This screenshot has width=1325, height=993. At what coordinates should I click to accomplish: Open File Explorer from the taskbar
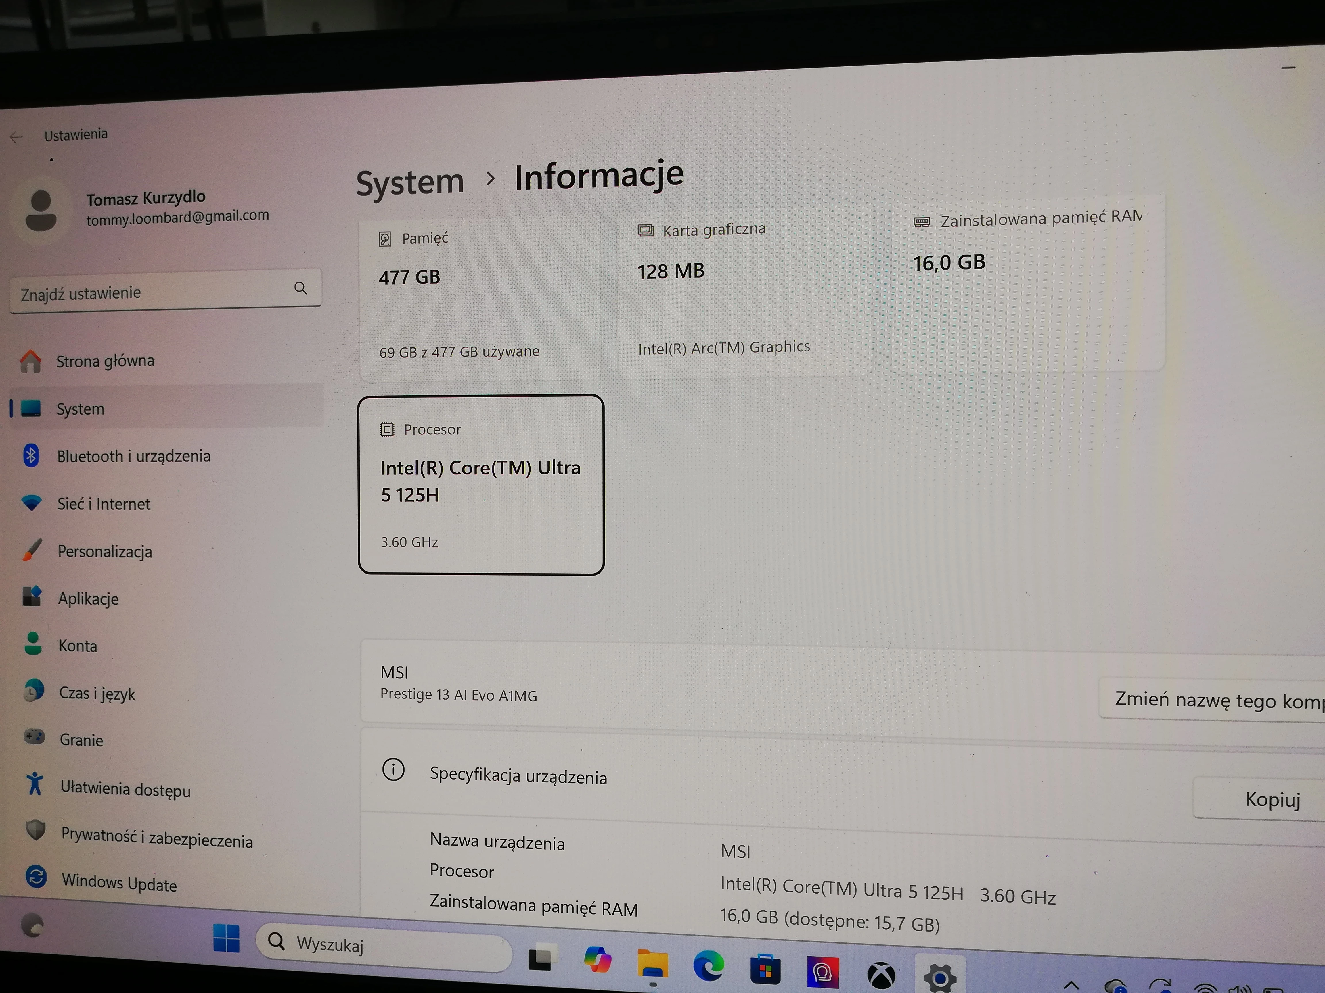(652, 964)
